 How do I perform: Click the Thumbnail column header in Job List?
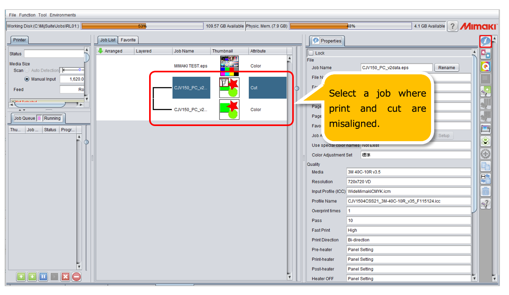229,51
